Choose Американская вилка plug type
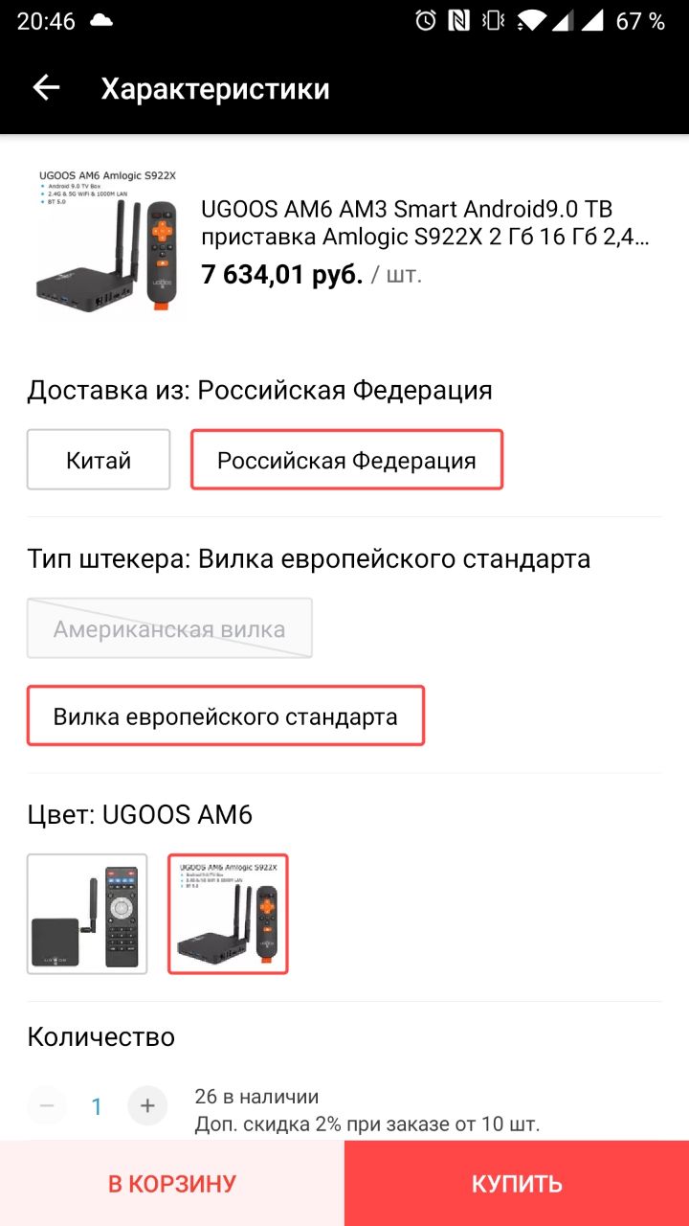This screenshot has height=1226, width=689. 169,628
